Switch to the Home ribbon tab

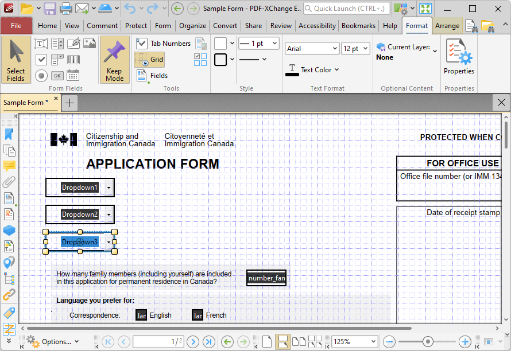pos(48,26)
